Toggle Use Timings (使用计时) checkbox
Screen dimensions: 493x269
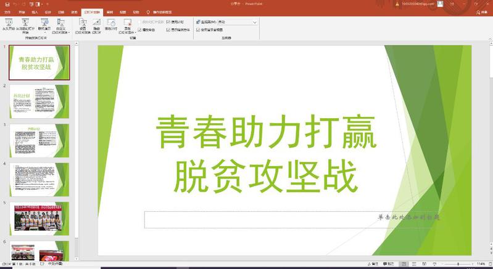168,22
